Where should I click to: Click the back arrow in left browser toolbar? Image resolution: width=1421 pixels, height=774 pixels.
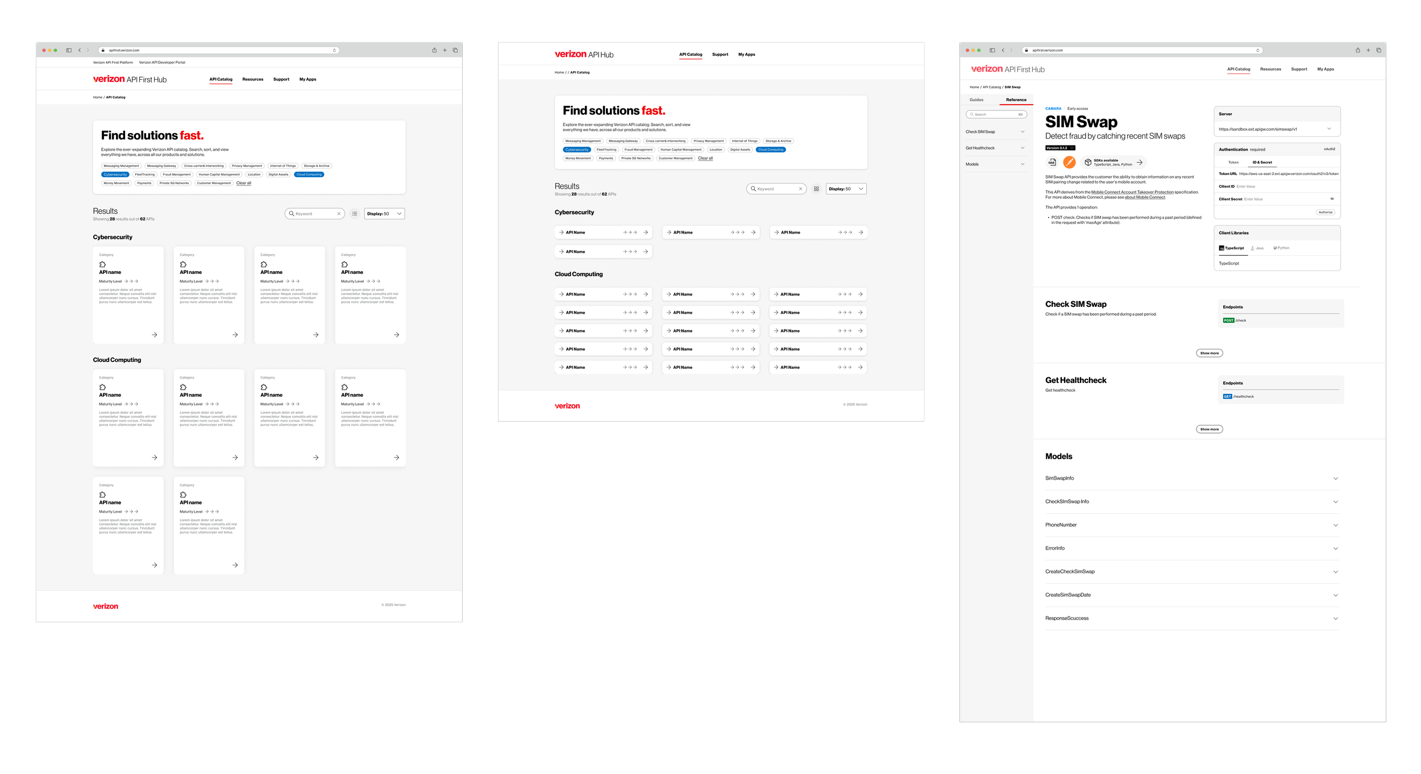pyautogui.click(x=80, y=50)
